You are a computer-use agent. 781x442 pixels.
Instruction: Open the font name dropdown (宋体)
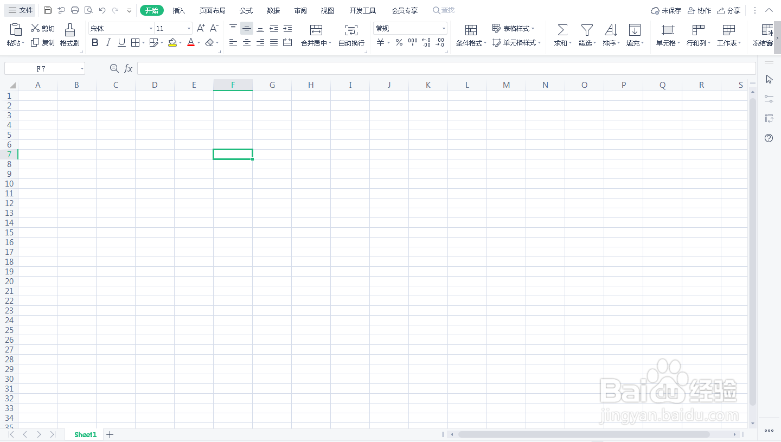[x=151, y=28]
